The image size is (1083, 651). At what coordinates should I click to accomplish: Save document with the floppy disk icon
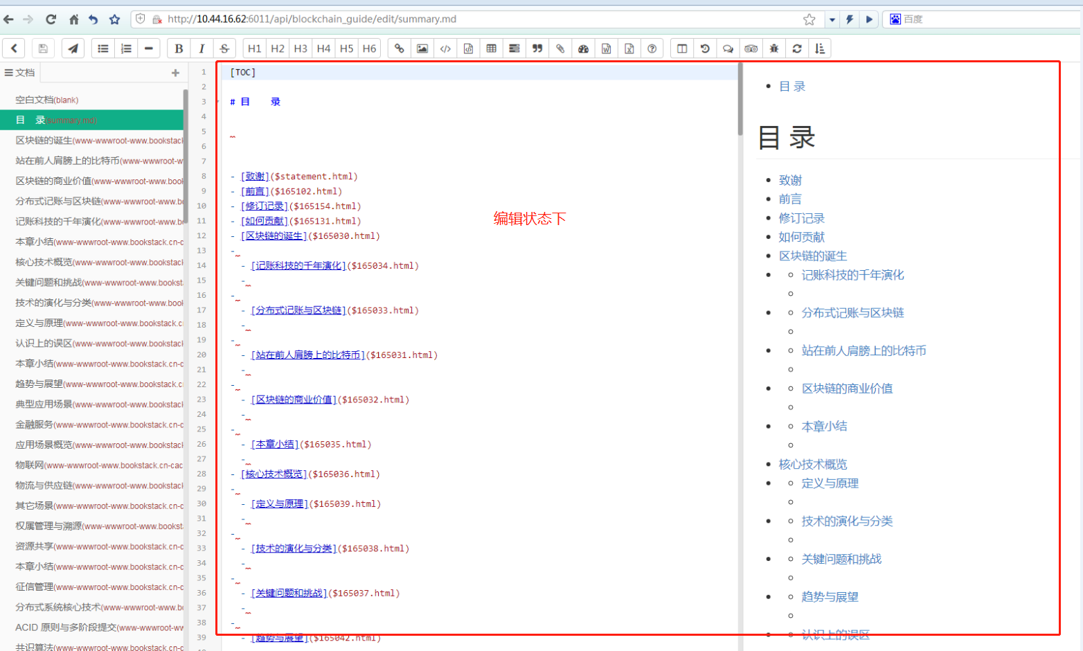[43, 48]
